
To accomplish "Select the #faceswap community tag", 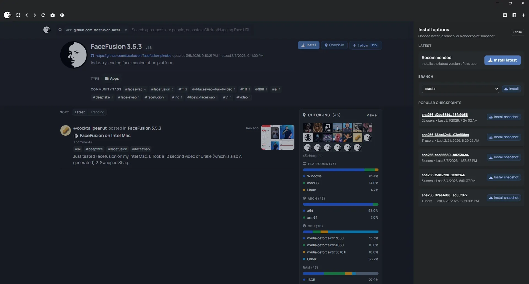I will (135, 89).
